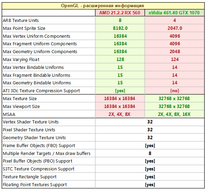Image resolution: width=206 pixels, height=192 pixels.
Task: Select AMD '15' in Max Geometry Bindable Uniforms row
Action: pyautogui.click(x=120, y=83)
